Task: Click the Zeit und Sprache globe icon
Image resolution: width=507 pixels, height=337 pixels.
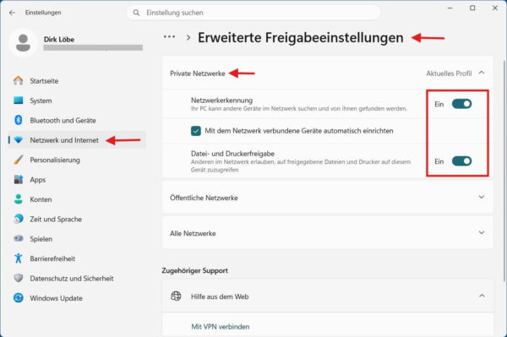Action: (x=19, y=219)
